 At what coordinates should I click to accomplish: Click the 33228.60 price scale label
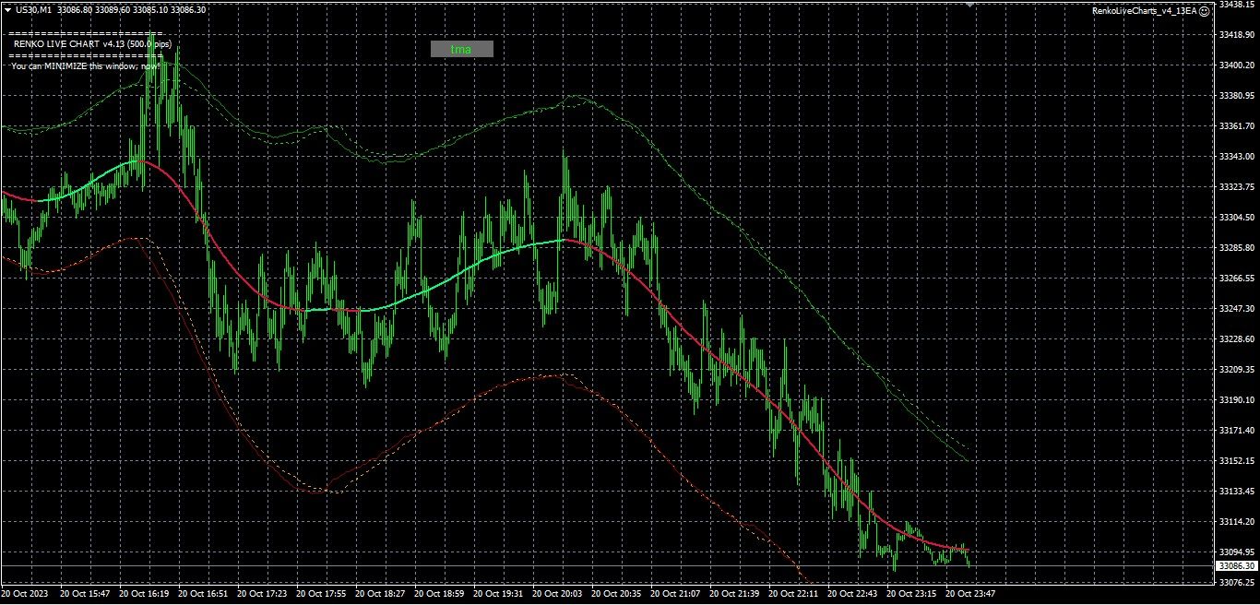point(1236,339)
